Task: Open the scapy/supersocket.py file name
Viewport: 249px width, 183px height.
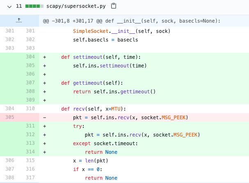Action: pyautogui.click(x=76, y=6)
